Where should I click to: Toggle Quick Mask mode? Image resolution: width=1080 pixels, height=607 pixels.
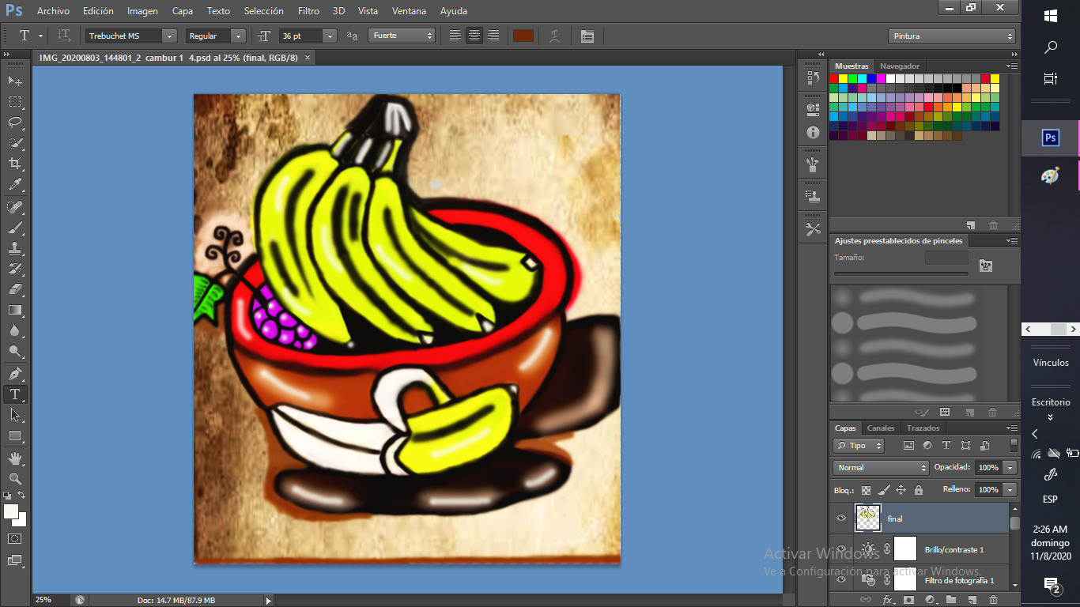(15, 538)
